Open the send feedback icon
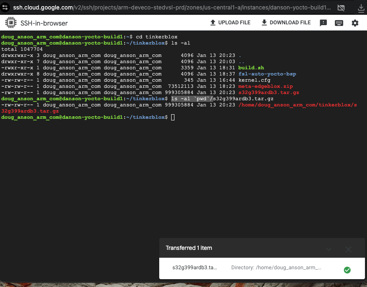 [x=323, y=23]
